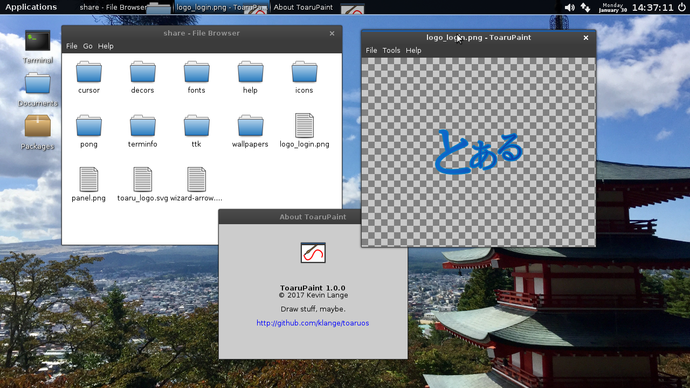Select the wallpapers folder icon

(250, 126)
